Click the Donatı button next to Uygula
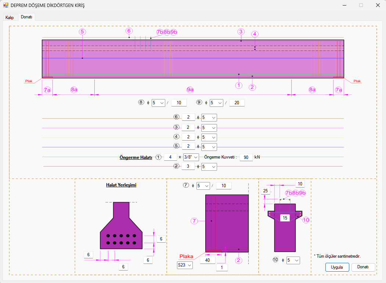 click(363, 267)
